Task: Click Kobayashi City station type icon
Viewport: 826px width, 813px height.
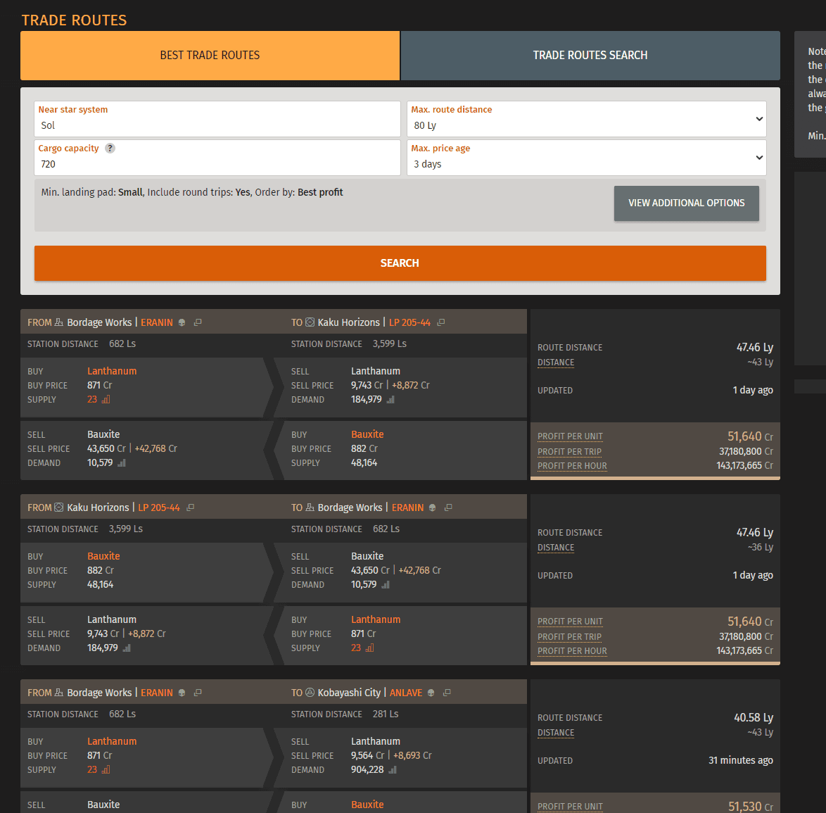Action: 310,693
